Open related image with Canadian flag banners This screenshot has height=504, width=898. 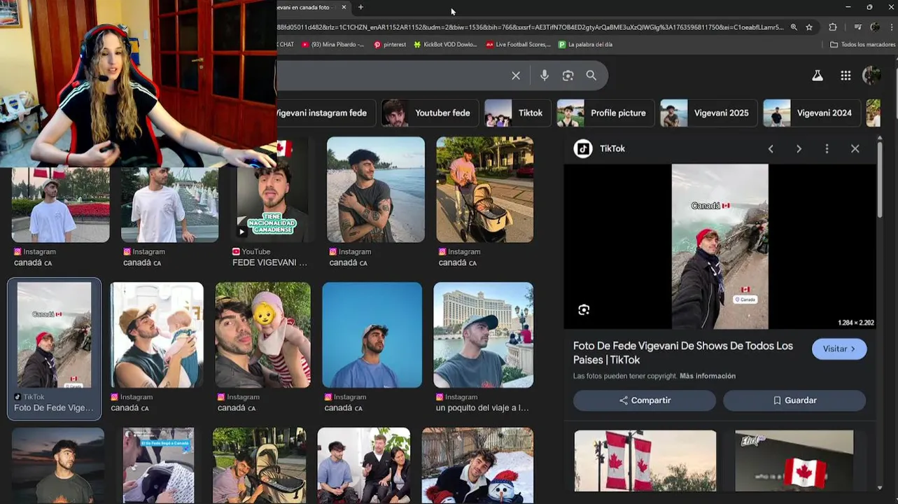pyautogui.click(x=645, y=461)
